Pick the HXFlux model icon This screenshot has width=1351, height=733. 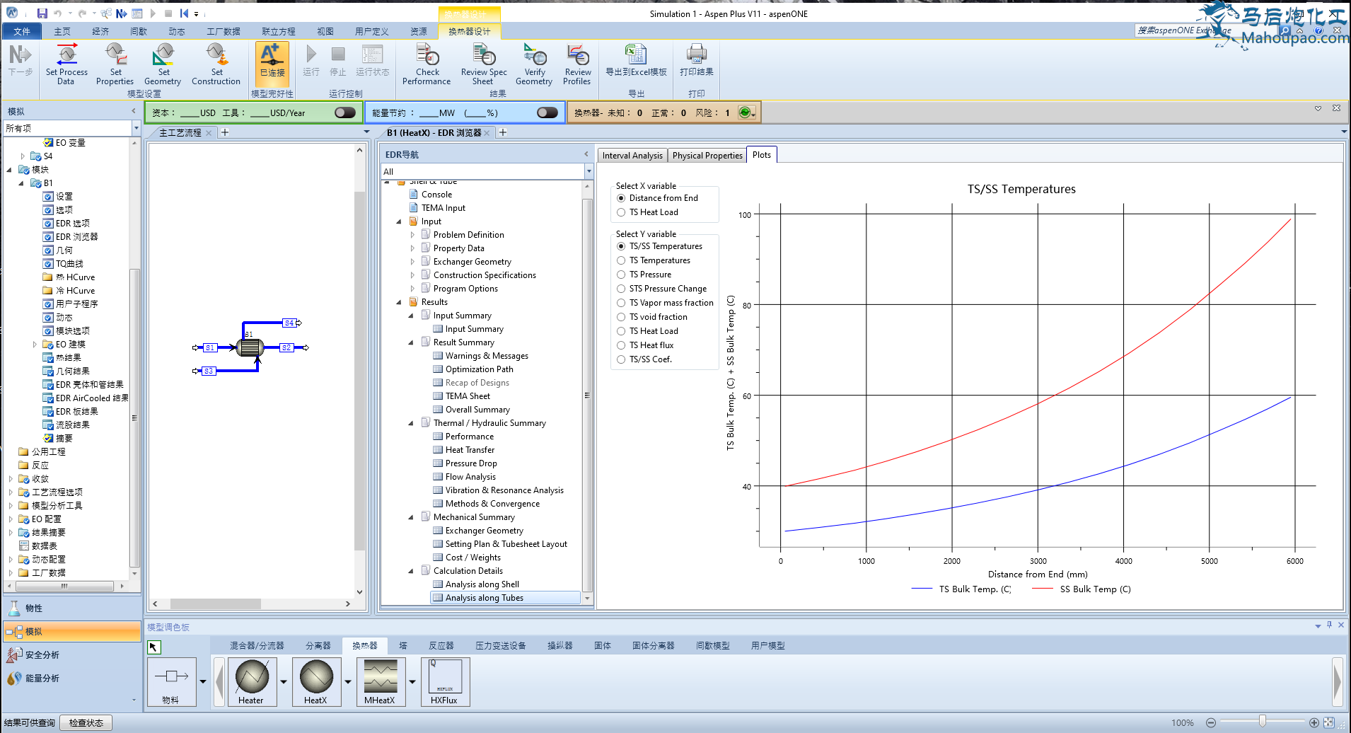point(444,677)
